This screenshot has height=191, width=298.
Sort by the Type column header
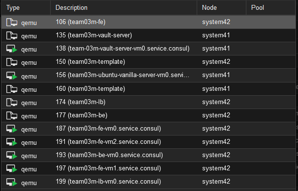click(x=26, y=7)
